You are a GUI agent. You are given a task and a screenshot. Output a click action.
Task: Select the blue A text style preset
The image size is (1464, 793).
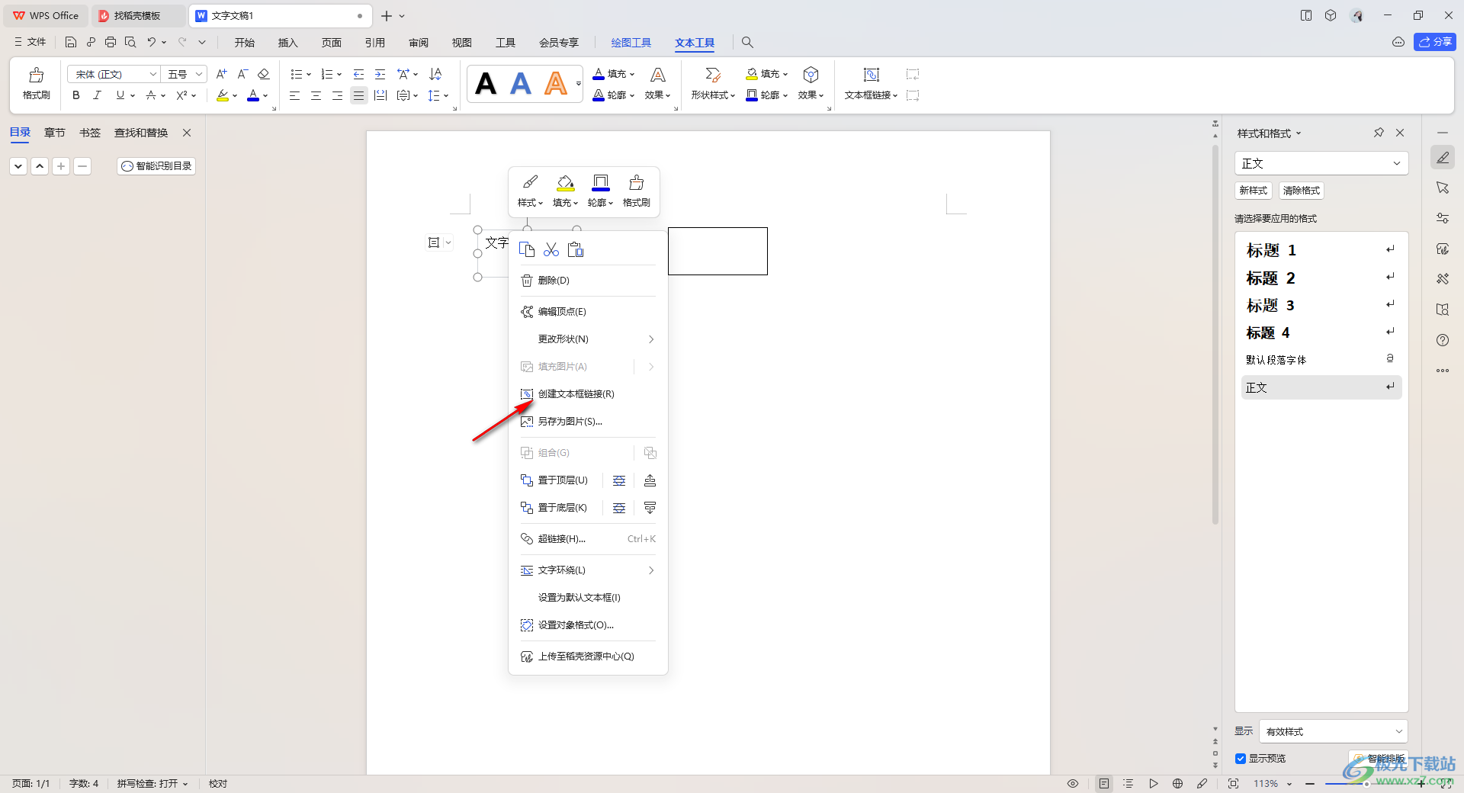pos(521,83)
